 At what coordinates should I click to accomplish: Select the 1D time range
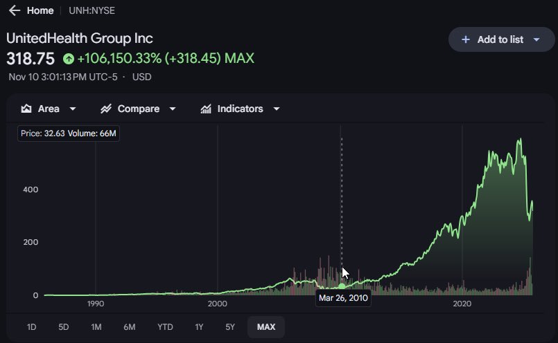(32, 326)
